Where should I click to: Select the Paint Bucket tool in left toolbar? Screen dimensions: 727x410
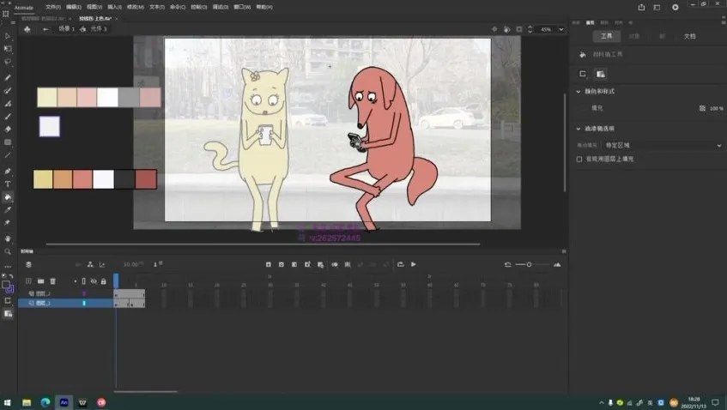(8, 196)
